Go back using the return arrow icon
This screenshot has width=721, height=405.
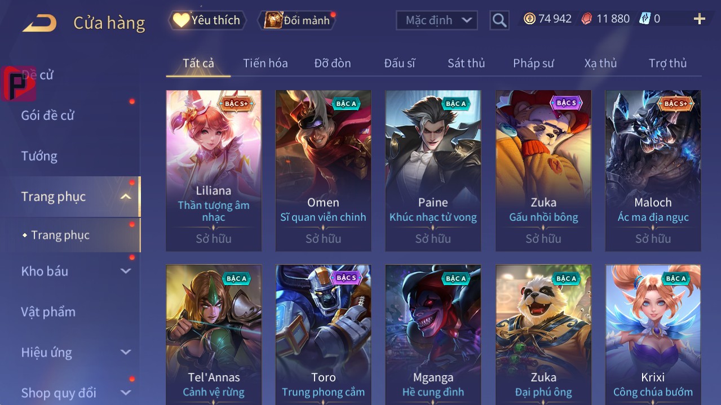(x=39, y=23)
